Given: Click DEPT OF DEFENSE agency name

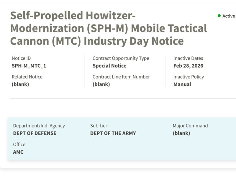Looking at the screenshot, I should coord(35,133).
